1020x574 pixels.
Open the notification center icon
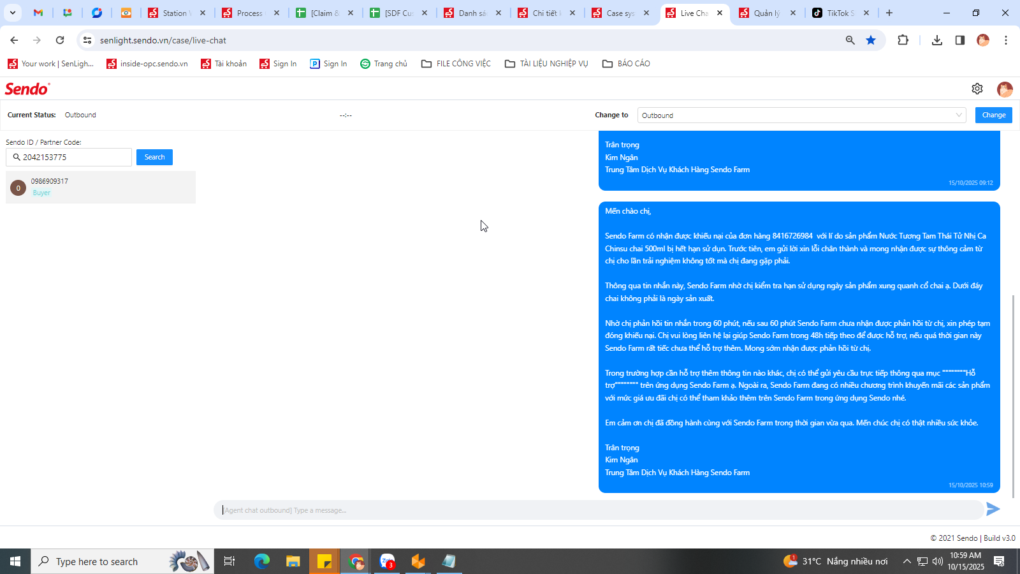pos(999,561)
